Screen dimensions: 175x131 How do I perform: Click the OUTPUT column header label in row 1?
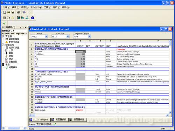pyautogui.click(x=99, y=46)
